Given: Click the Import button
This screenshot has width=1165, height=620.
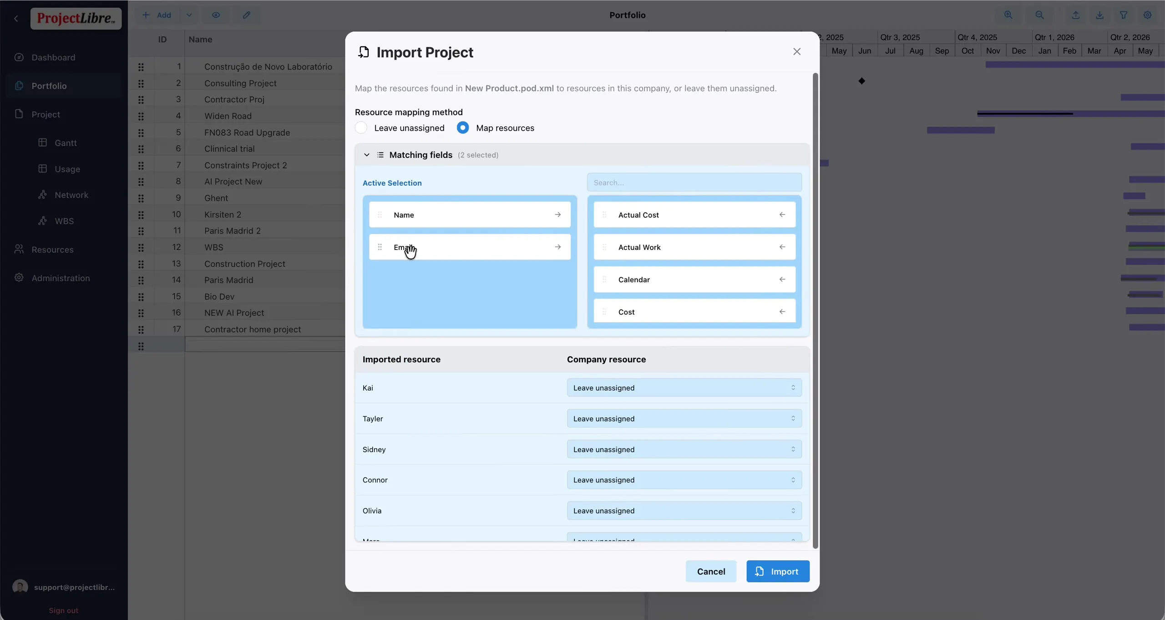Looking at the screenshot, I should (778, 571).
